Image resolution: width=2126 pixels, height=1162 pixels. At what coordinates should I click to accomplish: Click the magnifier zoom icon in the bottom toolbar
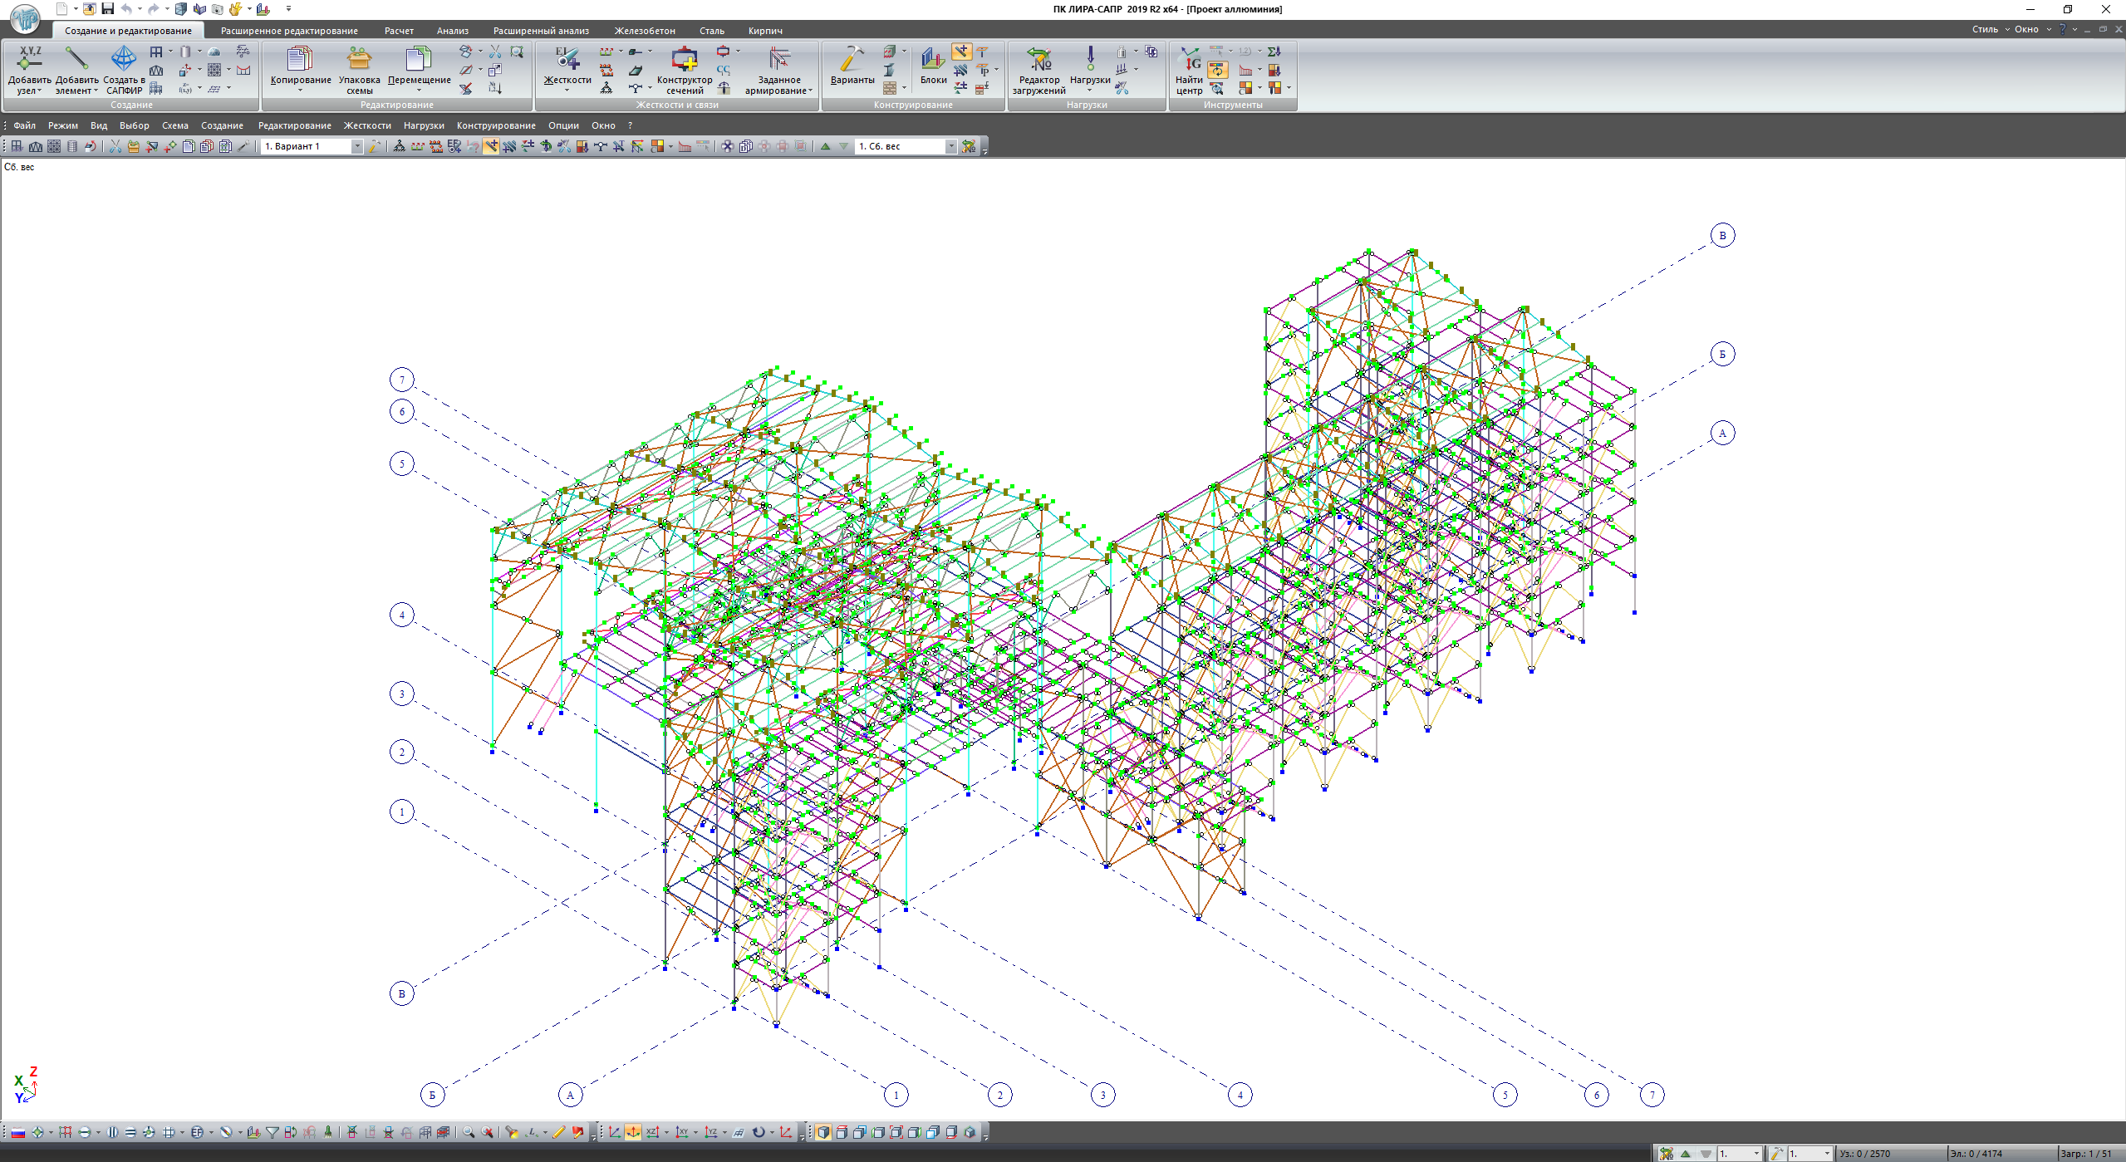click(469, 1133)
